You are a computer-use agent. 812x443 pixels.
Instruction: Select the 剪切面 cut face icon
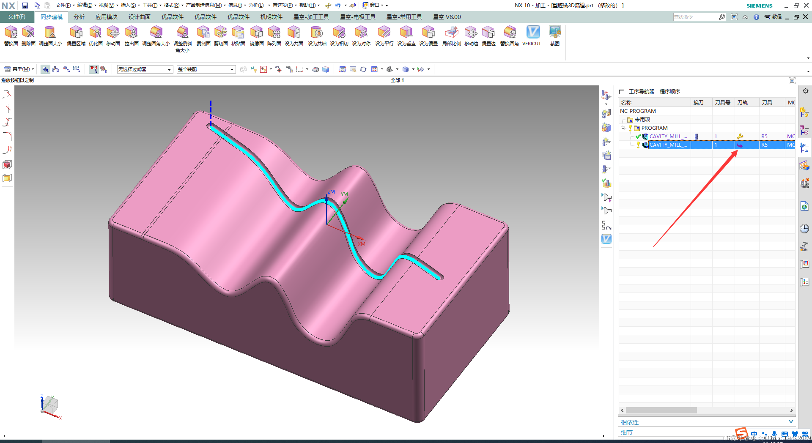pyautogui.click(x=221, y=36)
